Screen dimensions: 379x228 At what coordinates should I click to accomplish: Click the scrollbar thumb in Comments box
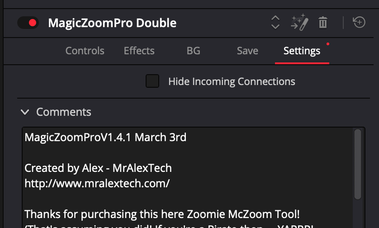[357, 163]
